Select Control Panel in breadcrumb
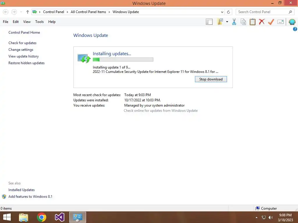Viewport: 298px width, 223px height. pos(54,12)
